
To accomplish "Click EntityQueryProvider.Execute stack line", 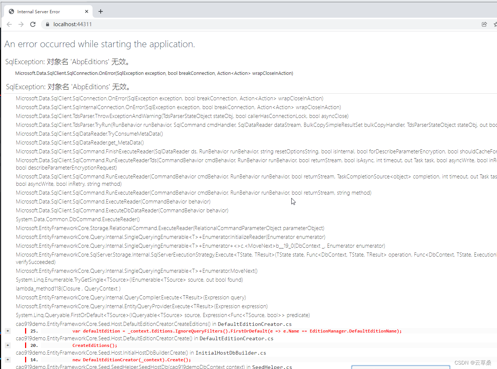I will point(142,306).
